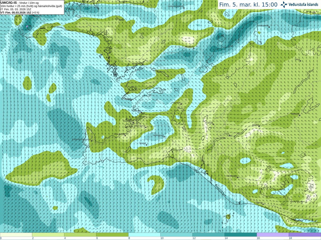Viewport: 321px width, 240px height.
Task: Select the Hveravellir station marker
Action: tap(269, 27)
